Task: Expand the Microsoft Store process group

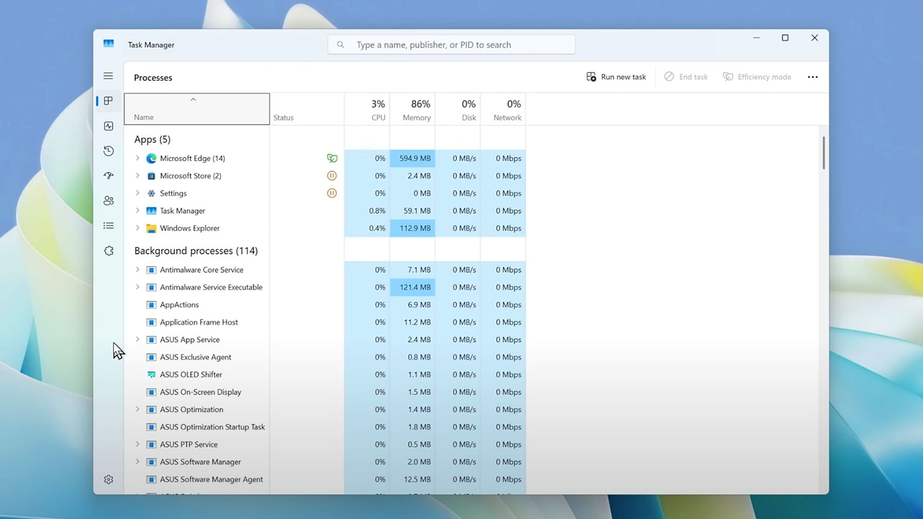Action: 137,176
